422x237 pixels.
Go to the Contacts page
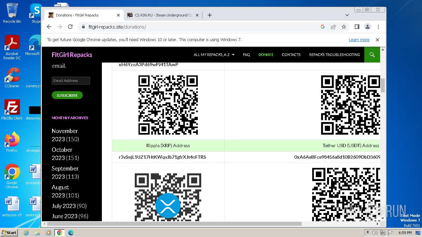click(x=291, y=55)
